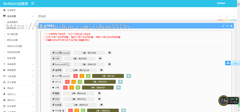Toggle teal eye icon for 1单:共计10 row
Viewport: 240px width, 112px height.
129,76
